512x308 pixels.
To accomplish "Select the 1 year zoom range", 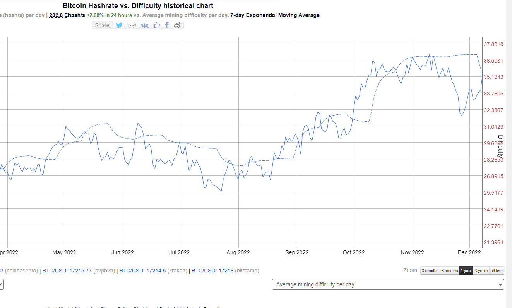I will point(466,271).
